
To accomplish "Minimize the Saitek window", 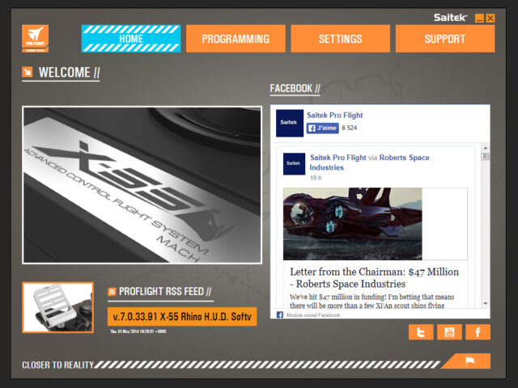I will coord(479,18).
